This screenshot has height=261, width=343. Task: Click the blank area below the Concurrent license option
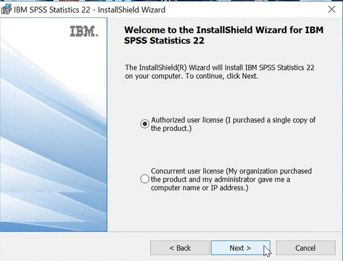[x=227, y=211]
